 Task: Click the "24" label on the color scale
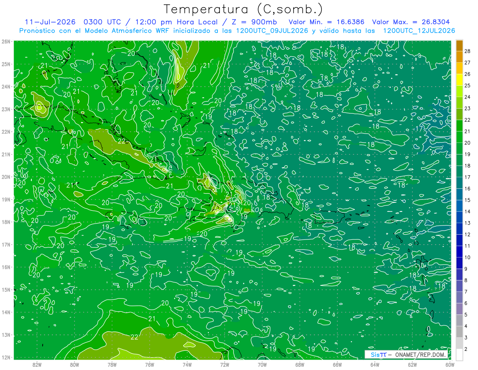[x=468, y=97]
